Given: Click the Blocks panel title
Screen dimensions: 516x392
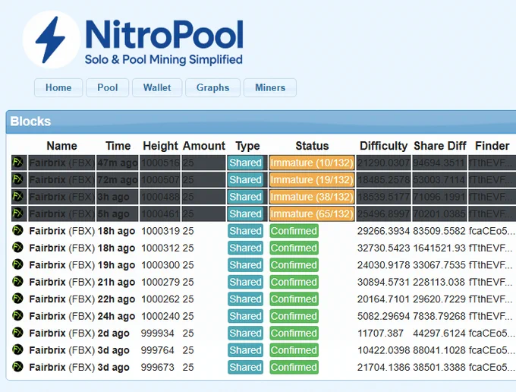Looking at the screenshot, I should click(30, 122).
